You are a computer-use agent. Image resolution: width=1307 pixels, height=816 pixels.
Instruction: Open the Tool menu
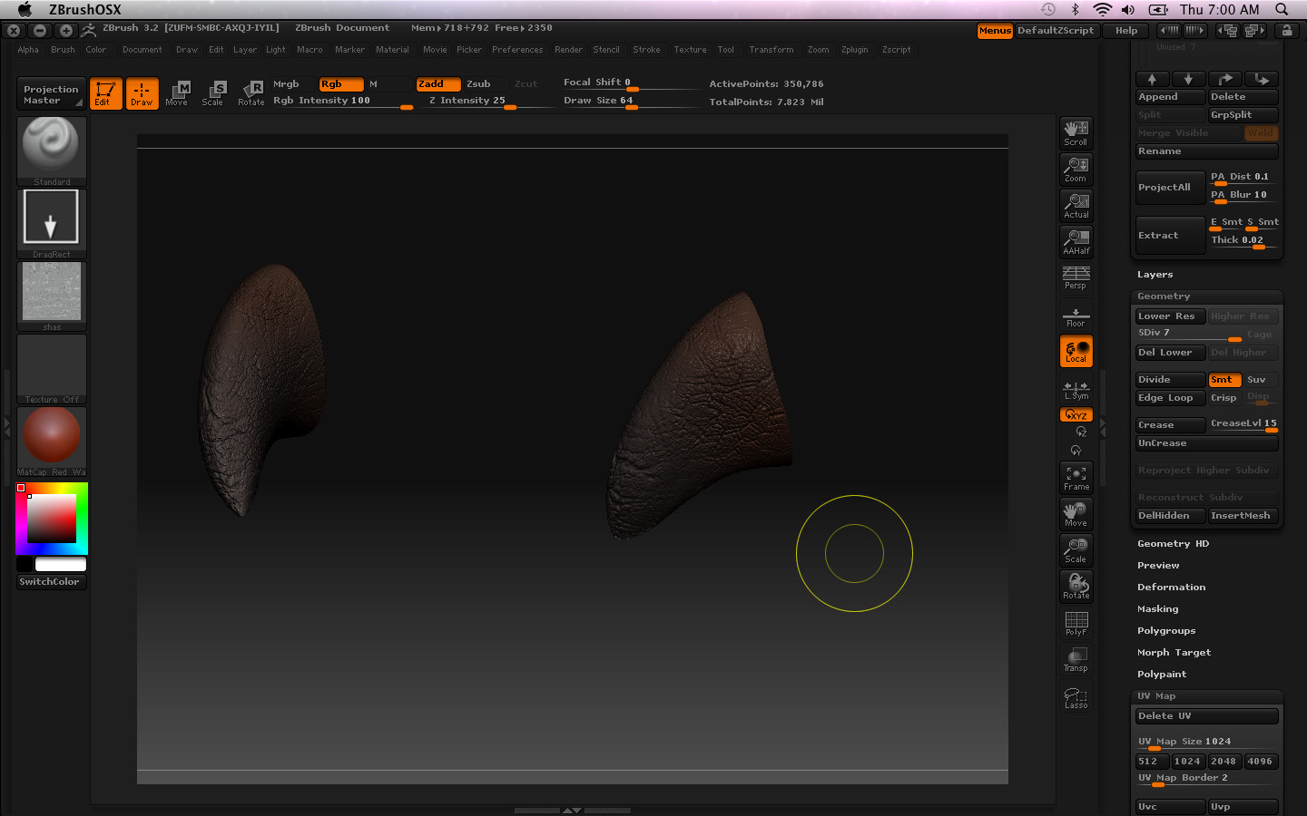[725, 50]
